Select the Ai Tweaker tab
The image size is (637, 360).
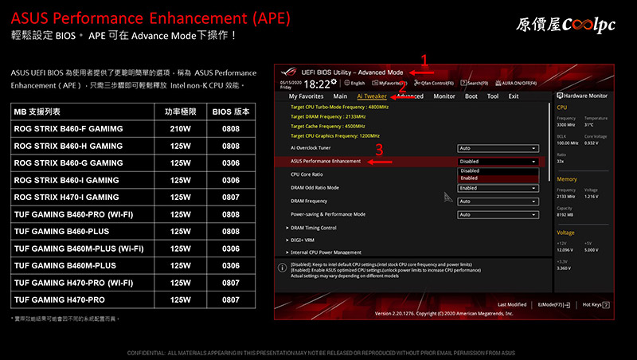pos(372,96)
